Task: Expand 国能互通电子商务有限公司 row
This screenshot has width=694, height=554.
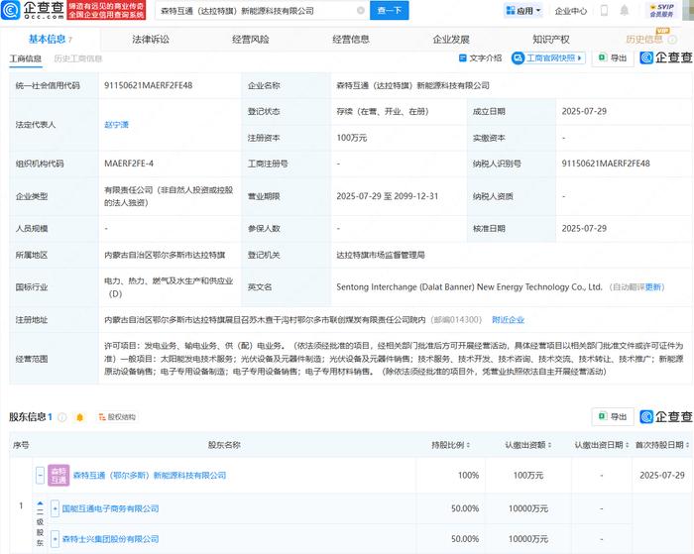Action: (x=55, y=508)
